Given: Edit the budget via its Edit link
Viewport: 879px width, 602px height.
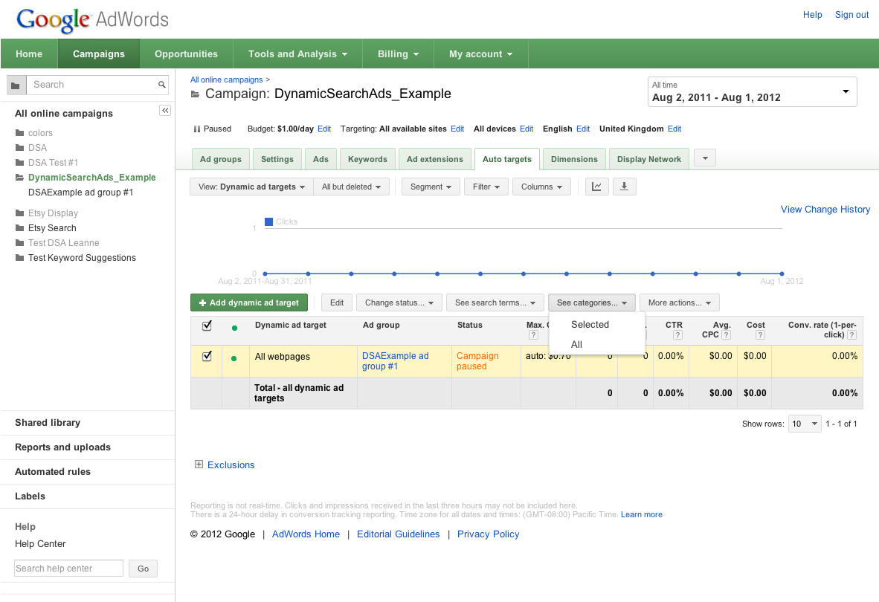Looking at the screenshot, I should click(x=324, y=129).
